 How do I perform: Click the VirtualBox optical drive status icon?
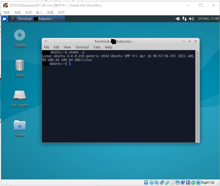(x=151, y=182)
